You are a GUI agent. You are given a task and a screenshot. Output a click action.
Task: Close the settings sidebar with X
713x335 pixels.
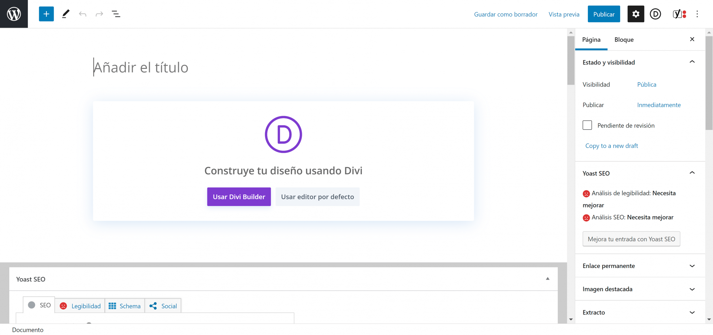692,39
